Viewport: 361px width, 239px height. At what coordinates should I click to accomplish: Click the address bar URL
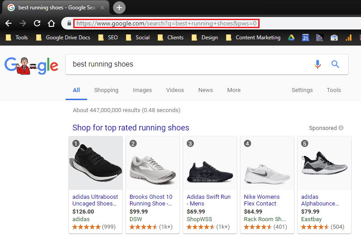166,24
